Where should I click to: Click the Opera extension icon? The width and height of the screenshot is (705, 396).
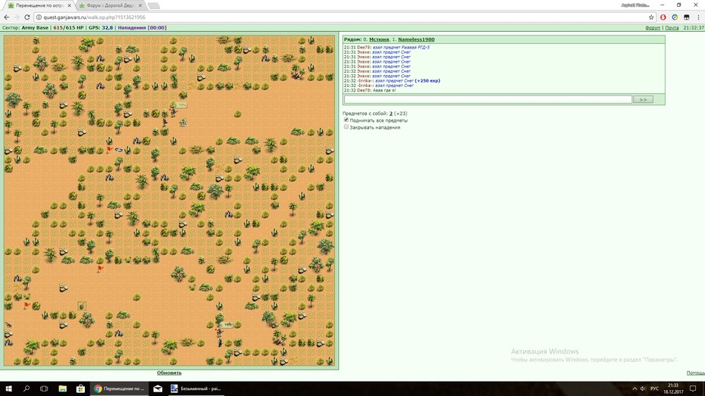(x=663, y=17)
